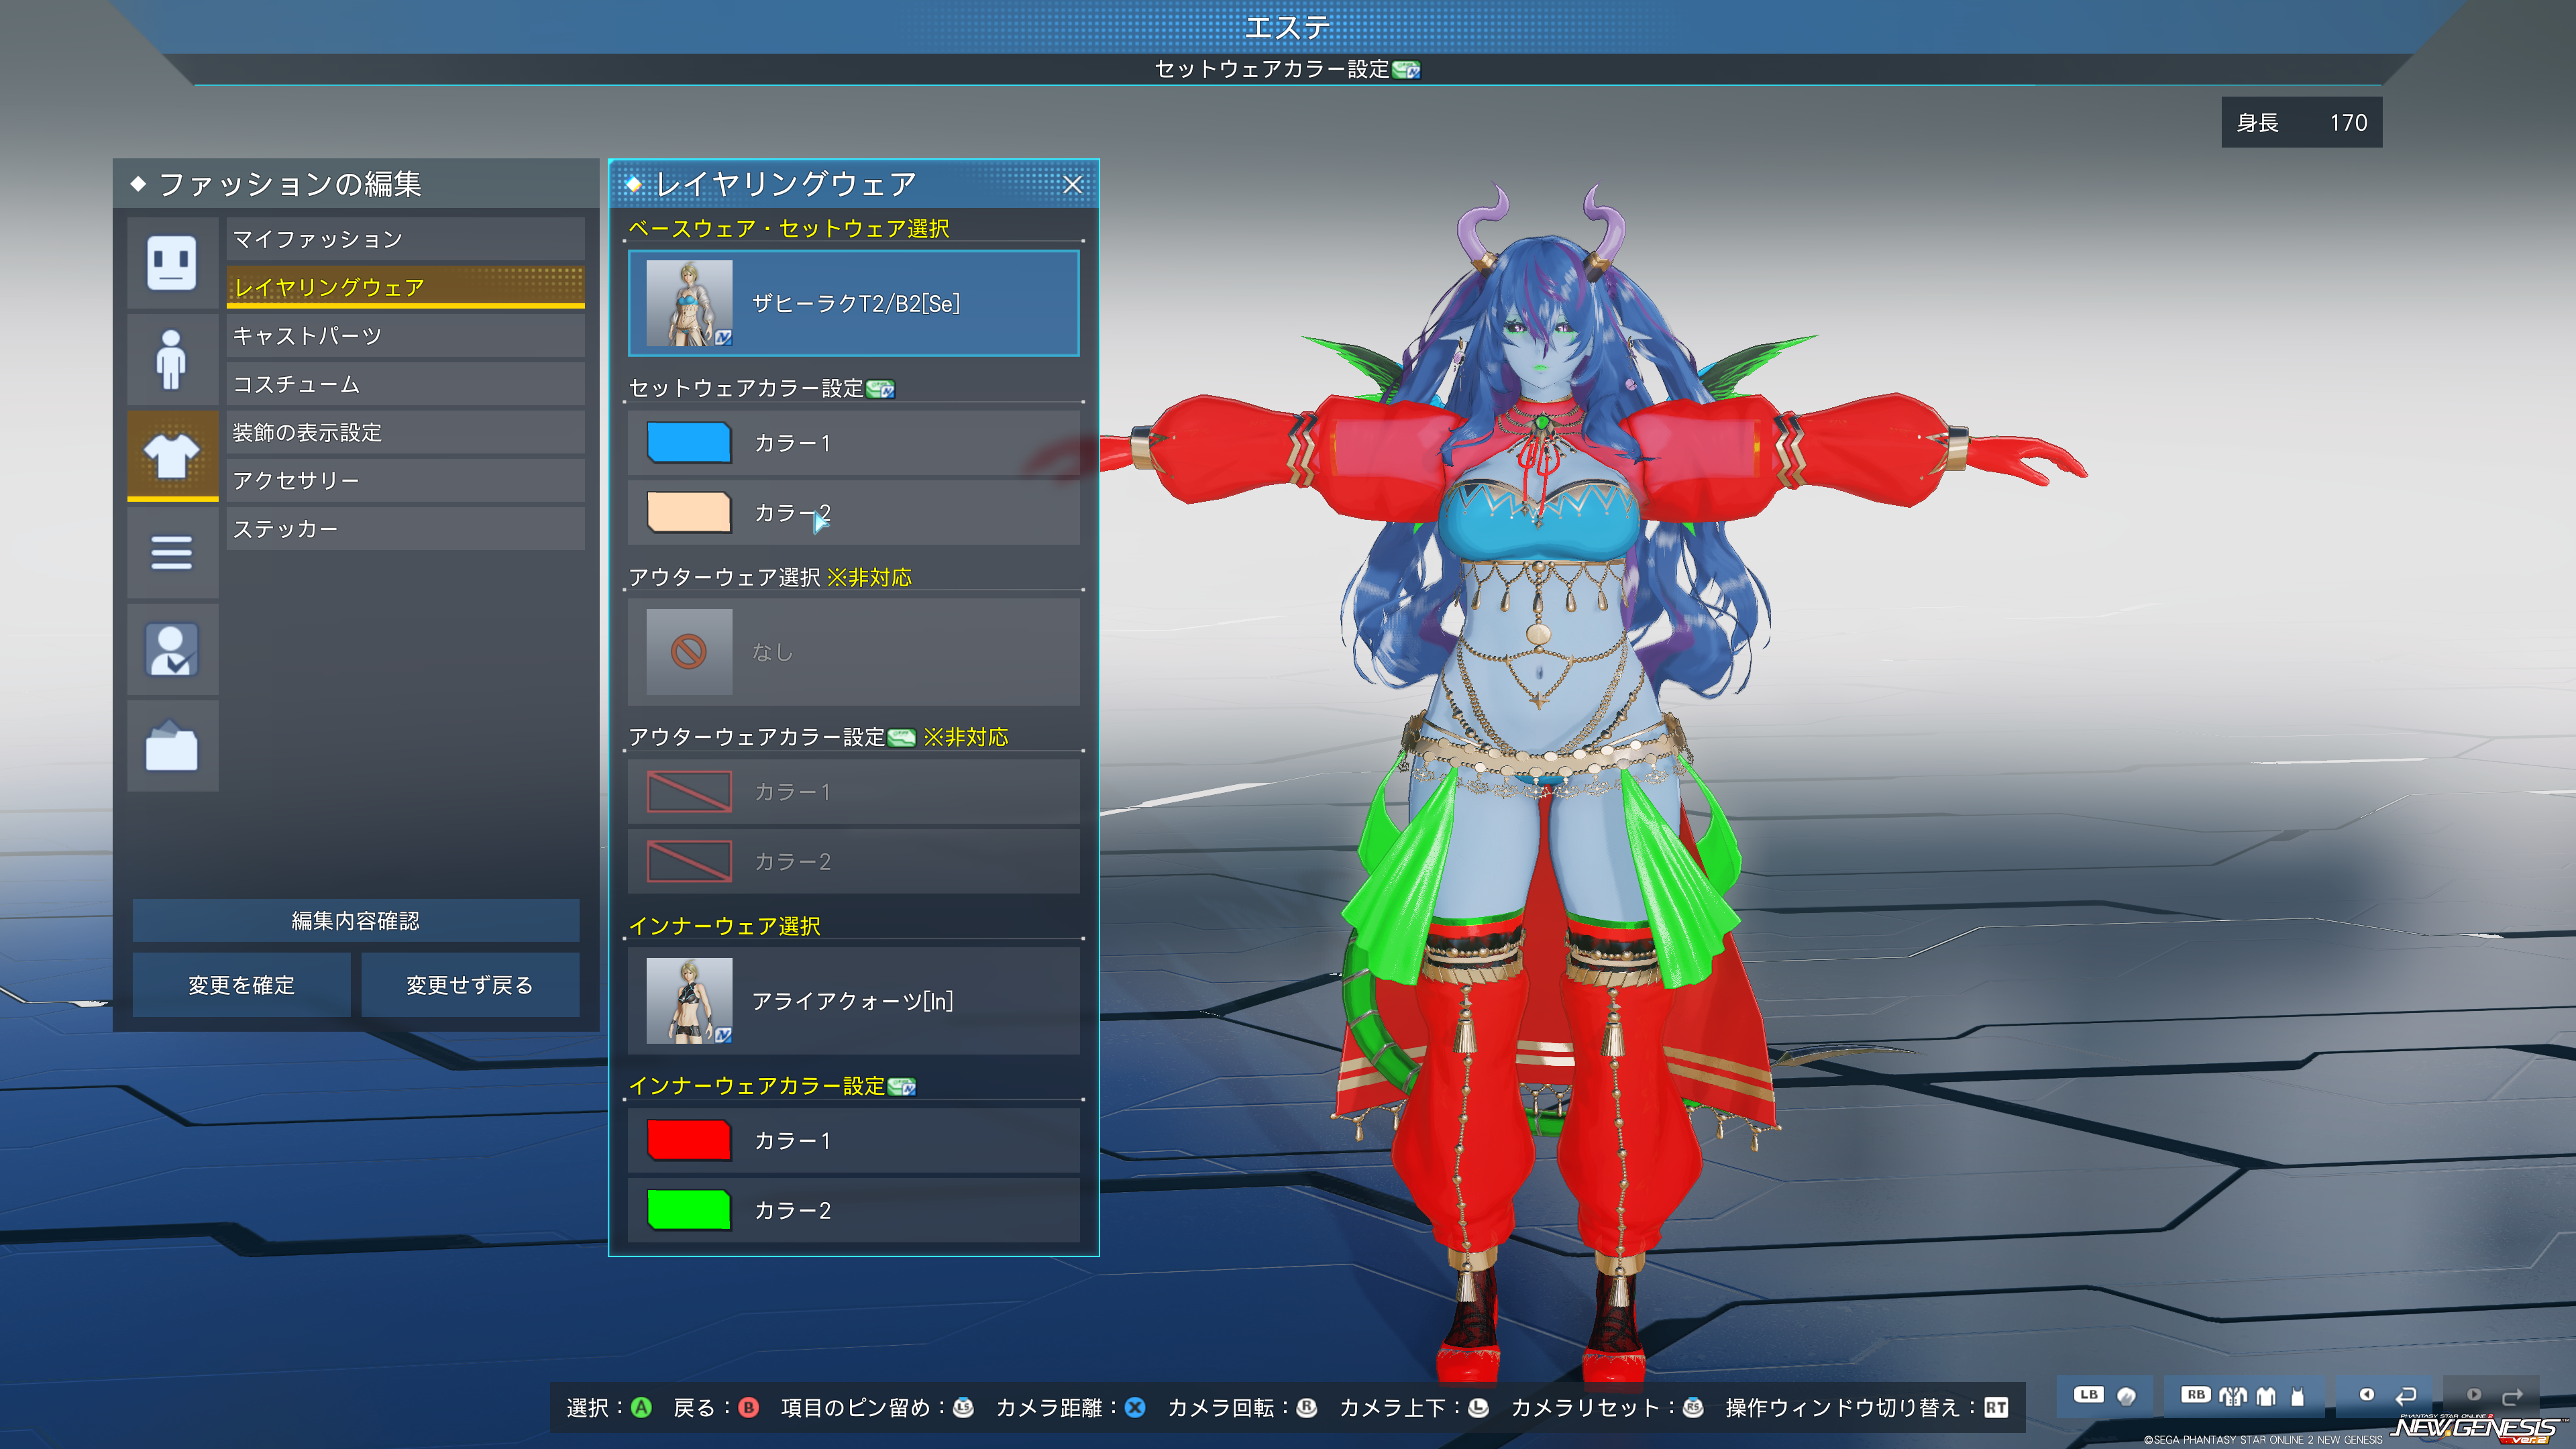2576x1449 pixels.
Task: Select innerwear アライアクォーツ[In] entry
Action: click(854, 1001)
